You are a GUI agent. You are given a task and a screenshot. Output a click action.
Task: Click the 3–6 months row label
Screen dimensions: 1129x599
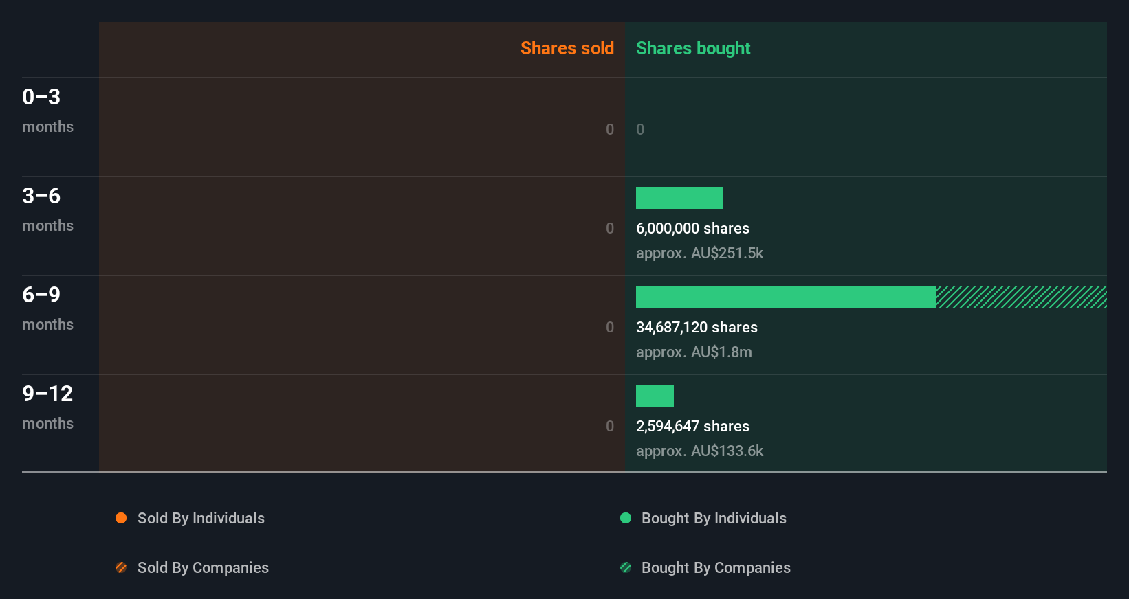pyautogui.click(x=47, y=210)
